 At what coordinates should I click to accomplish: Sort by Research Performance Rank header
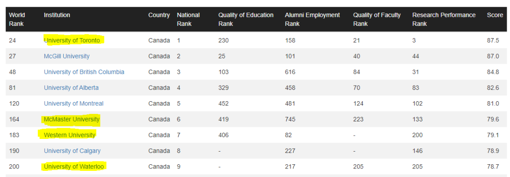[444, 19]
